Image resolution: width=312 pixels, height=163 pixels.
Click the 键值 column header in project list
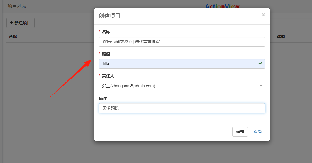[281, 36]
